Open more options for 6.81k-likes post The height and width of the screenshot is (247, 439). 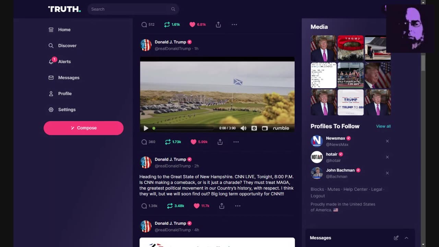[x=234, y=25]
